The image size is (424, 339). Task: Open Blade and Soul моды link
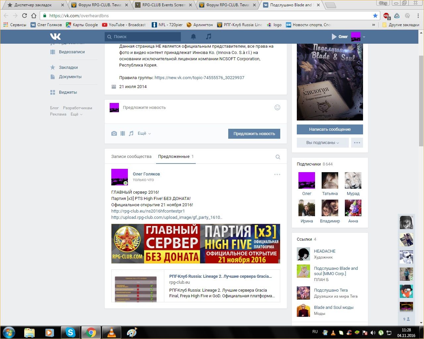click(334, 308)
